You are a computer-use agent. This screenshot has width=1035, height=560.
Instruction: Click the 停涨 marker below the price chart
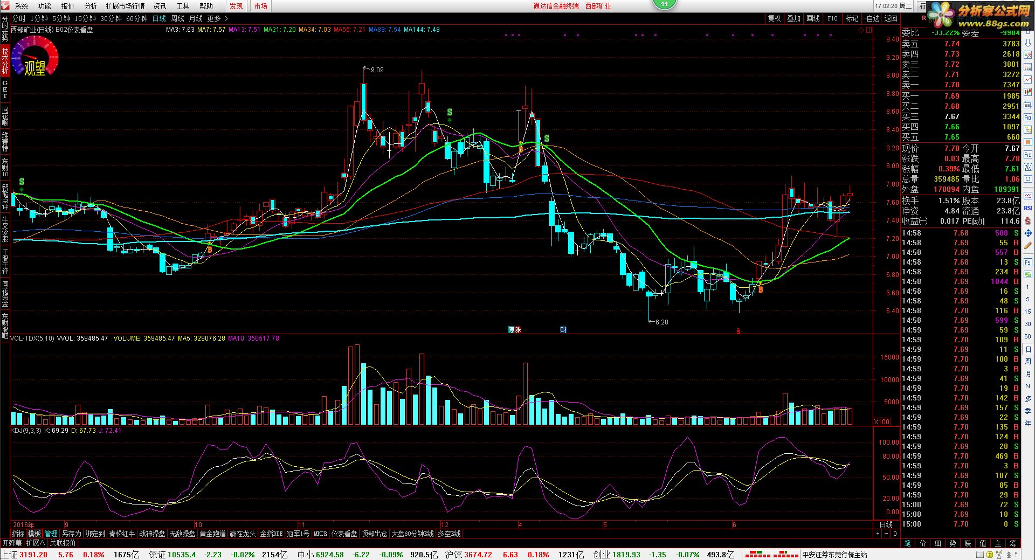click(x=514, y=330)
